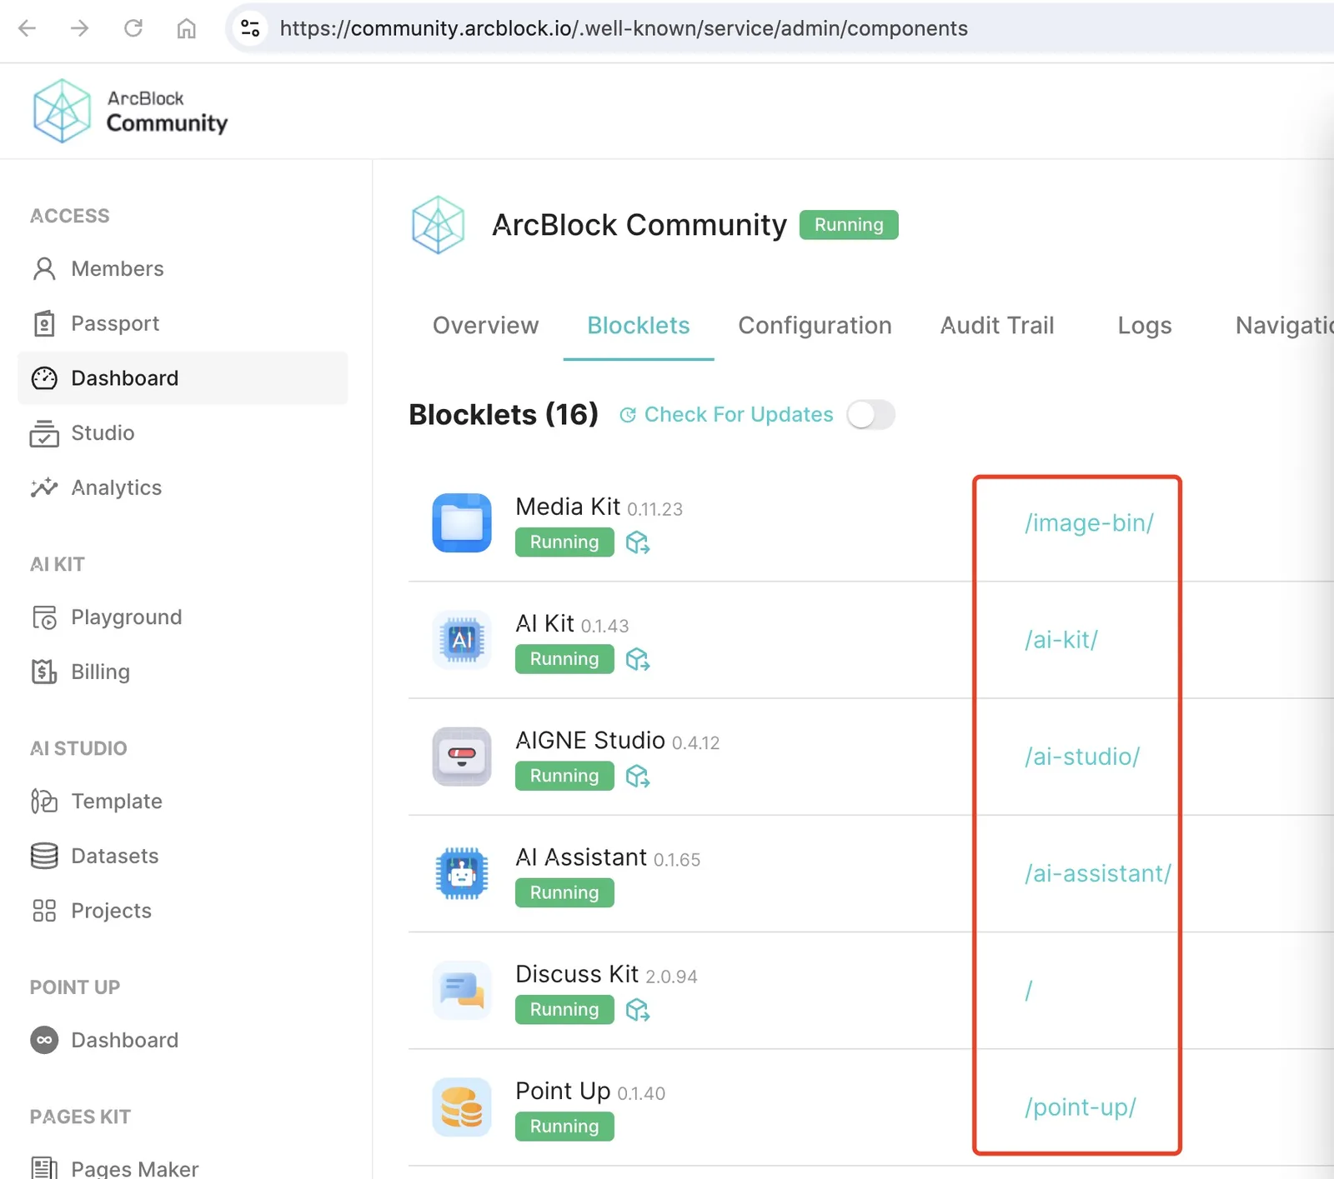
Task: Click the Discuss Kit chat bubbles icon
Action: [x=462, y=991]
